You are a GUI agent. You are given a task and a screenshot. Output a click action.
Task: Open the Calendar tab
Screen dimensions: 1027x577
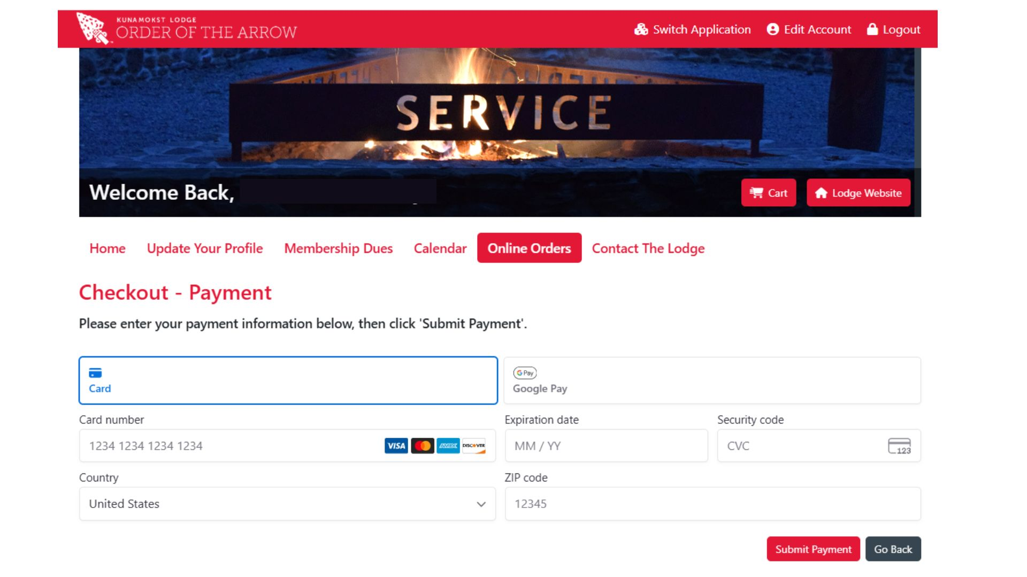pos(440,248)
